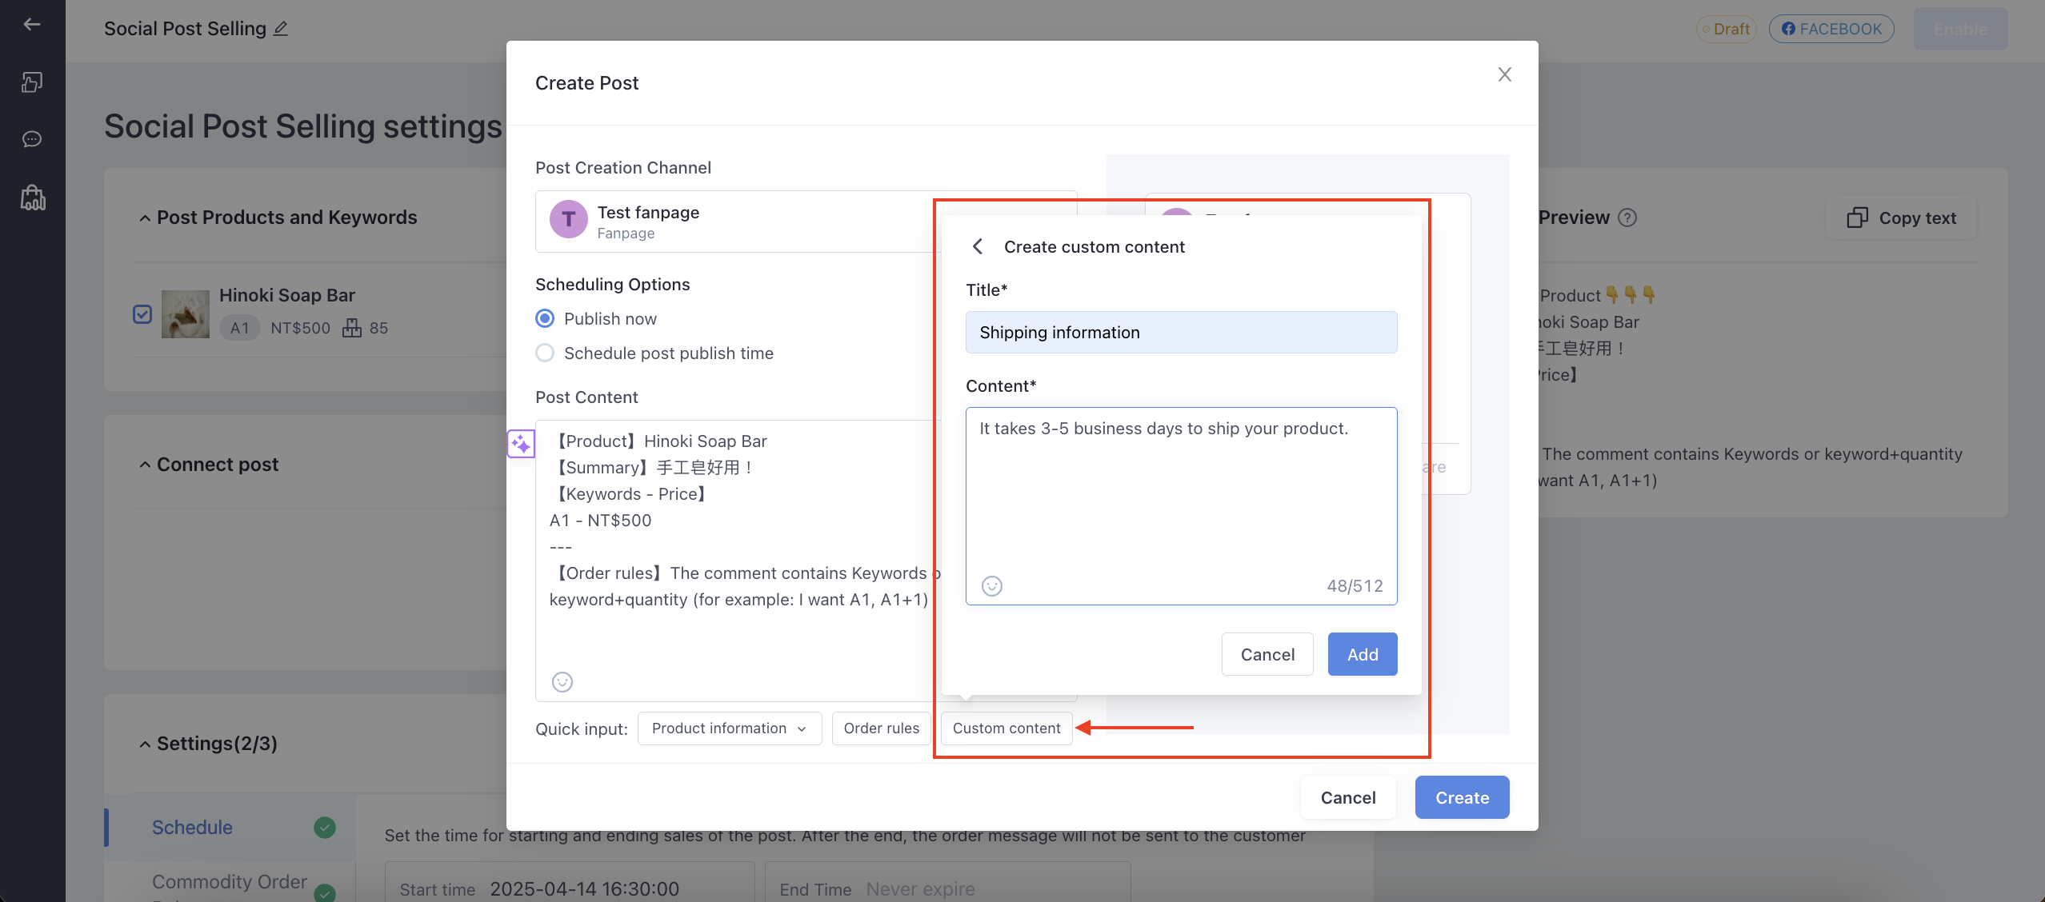This screenshot has height=902, width=2045.
Task: Open emoji picker in Post Content area
Action: point(562,682)
